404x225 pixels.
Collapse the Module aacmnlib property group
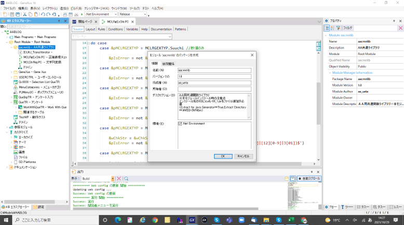click(x=326, y=35)
